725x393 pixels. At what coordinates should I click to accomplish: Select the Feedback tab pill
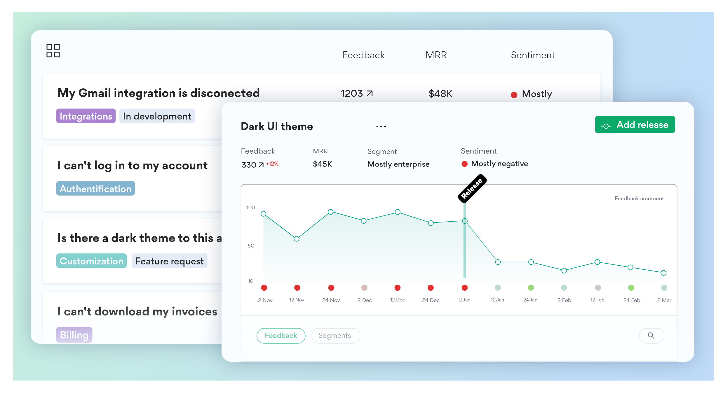pos(281,336)
